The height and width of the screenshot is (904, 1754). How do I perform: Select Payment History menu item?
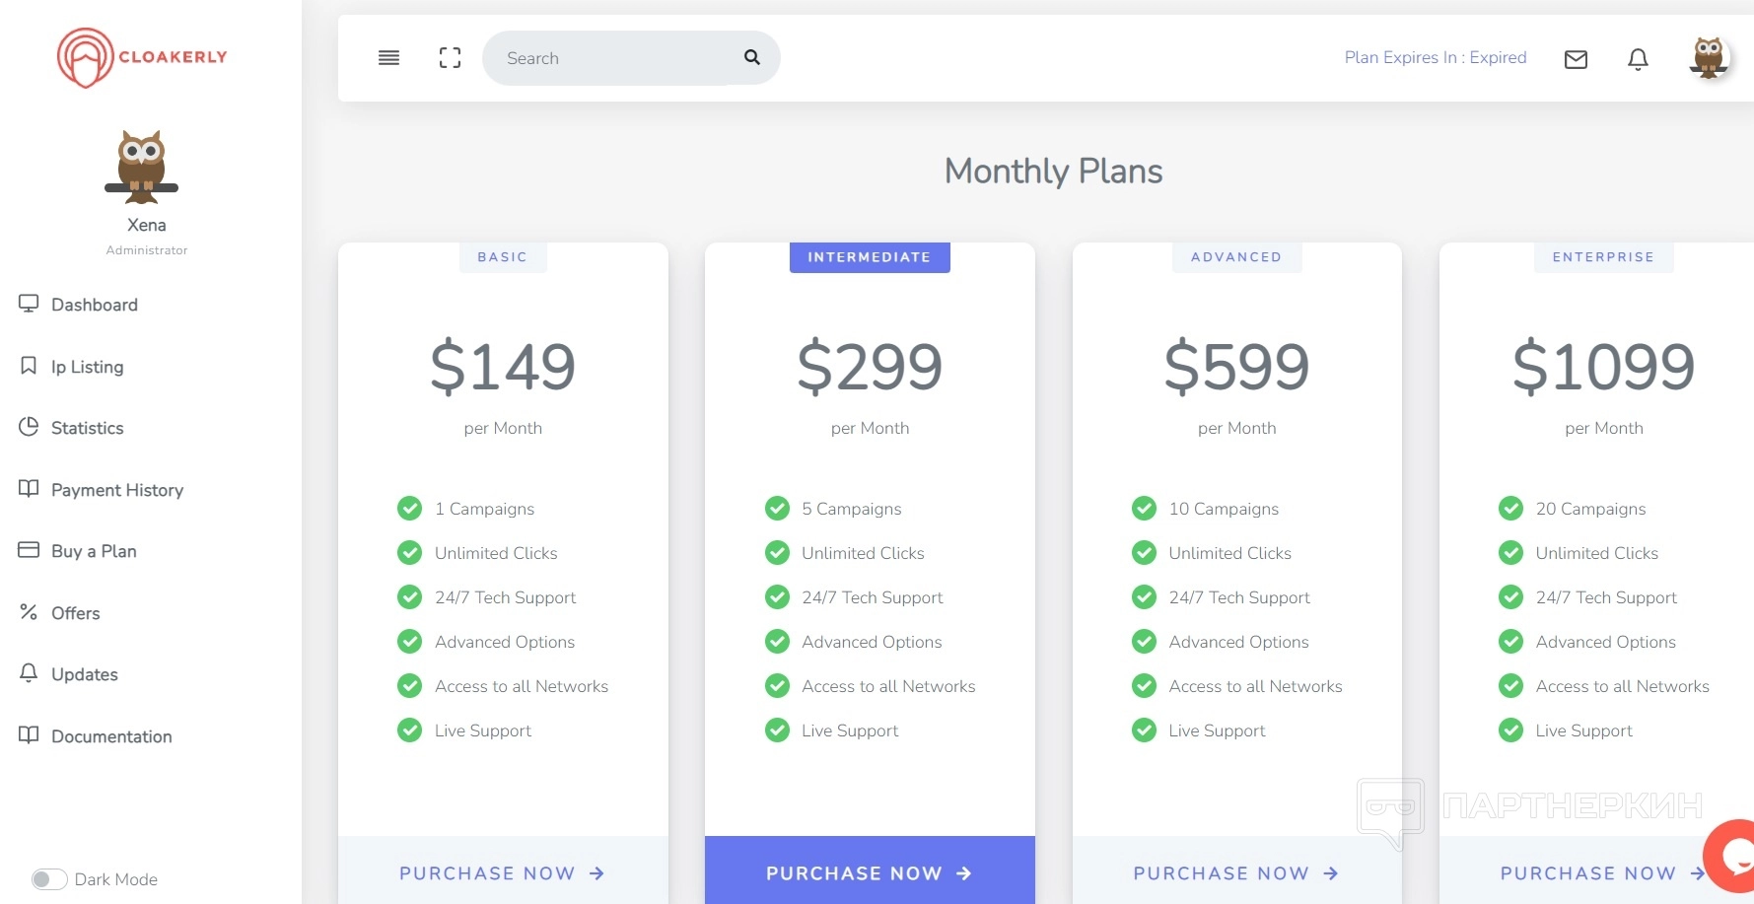tap(116, 490)
